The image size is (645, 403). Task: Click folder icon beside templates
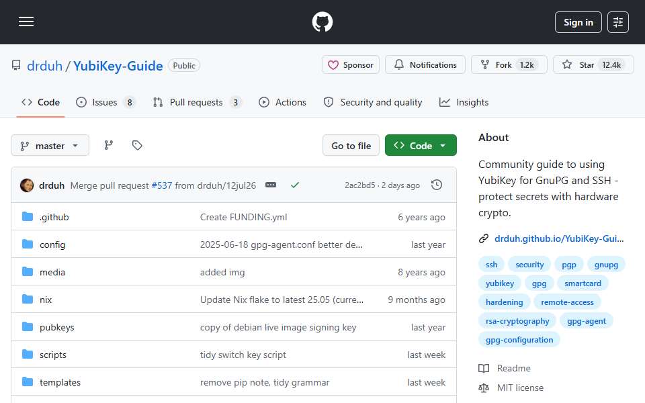coord(27,382)
